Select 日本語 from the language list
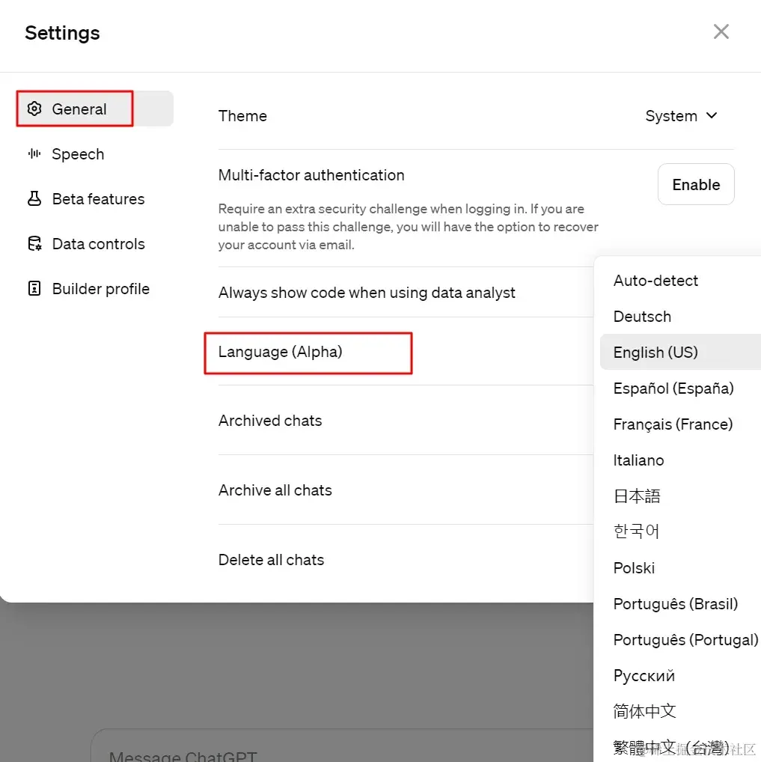The height and width of the screenshot is (762, 761). point(637,496)
